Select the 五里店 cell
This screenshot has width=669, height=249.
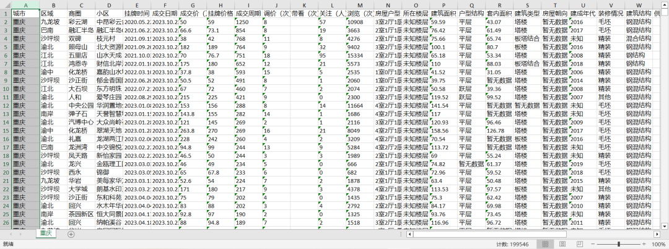click(x=81, y=55)
